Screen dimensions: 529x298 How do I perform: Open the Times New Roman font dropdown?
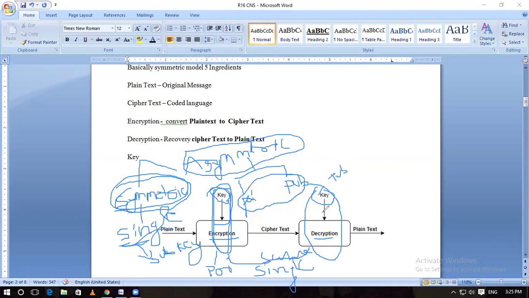[112, 29]
